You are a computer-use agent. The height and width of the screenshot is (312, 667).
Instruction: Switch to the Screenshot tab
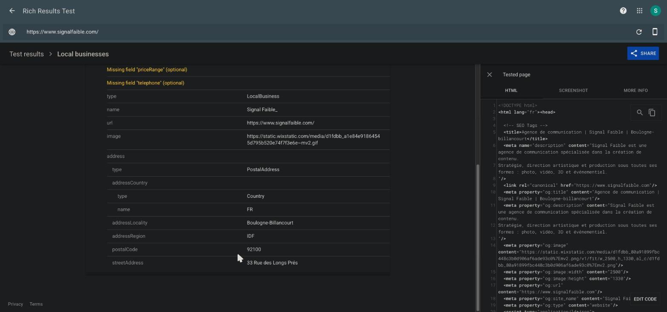[573, 90]
